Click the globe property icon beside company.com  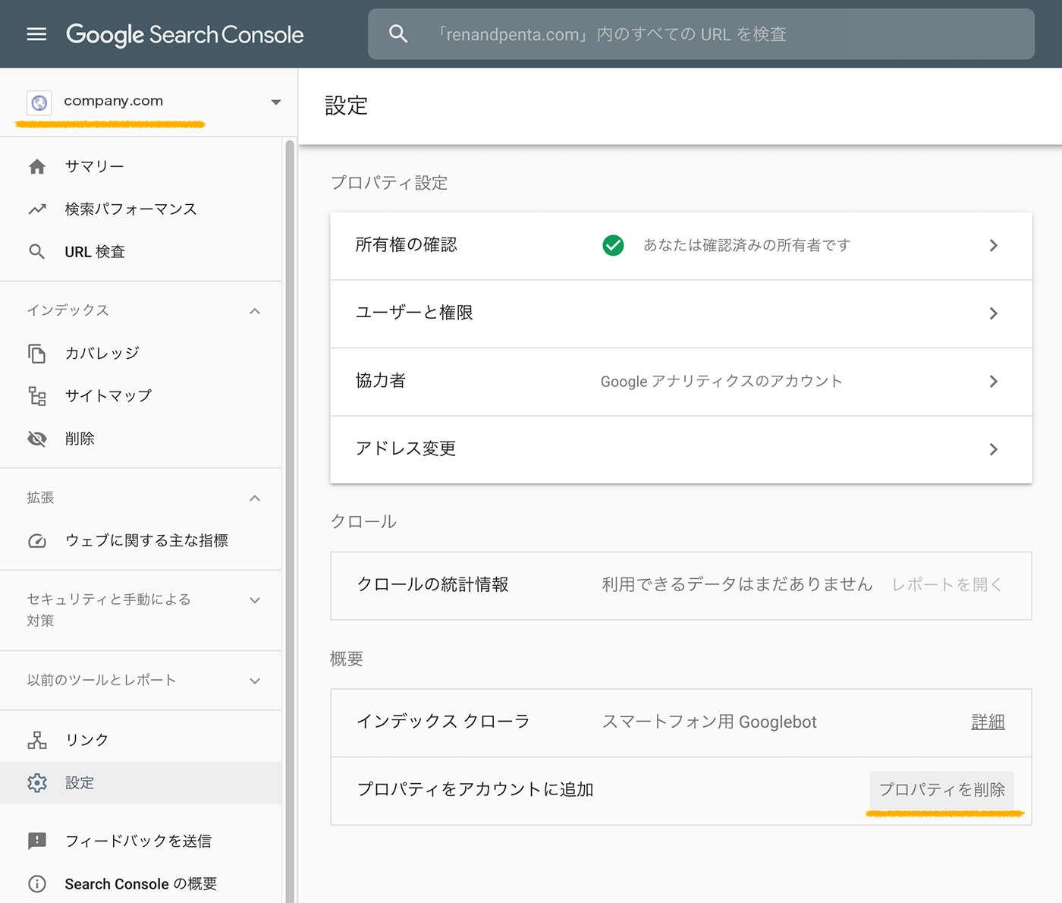(x=39, y=102)
